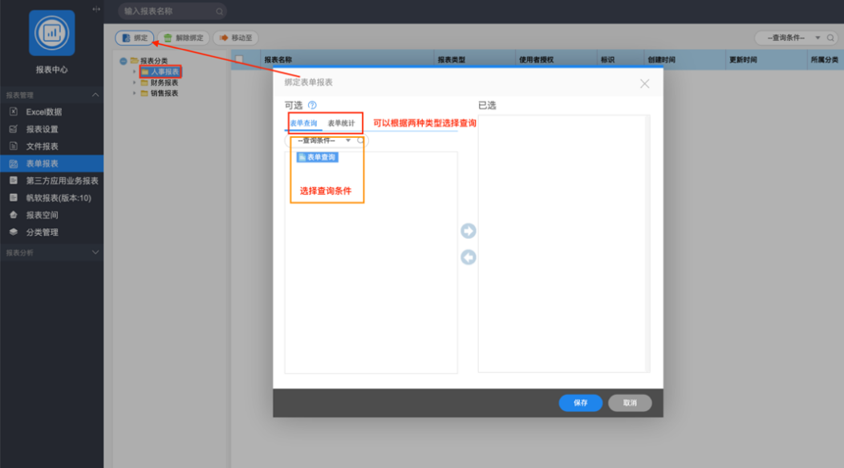Click the 保存 button
Viewport: 844px width, 468px height.
580,403
